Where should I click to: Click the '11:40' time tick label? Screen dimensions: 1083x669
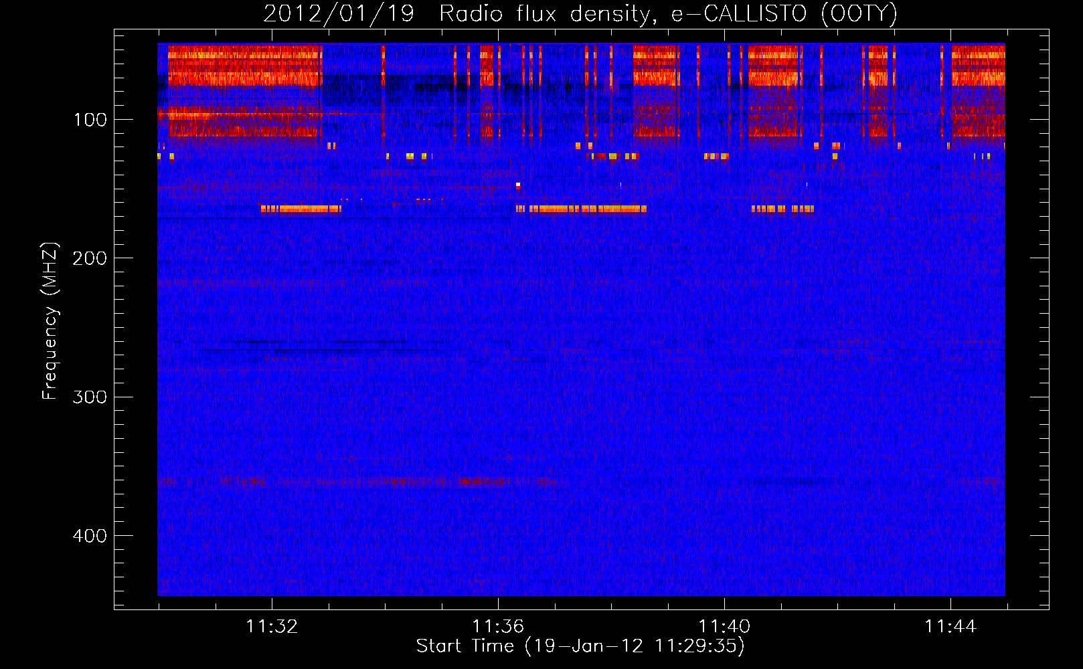pos(724,627)
